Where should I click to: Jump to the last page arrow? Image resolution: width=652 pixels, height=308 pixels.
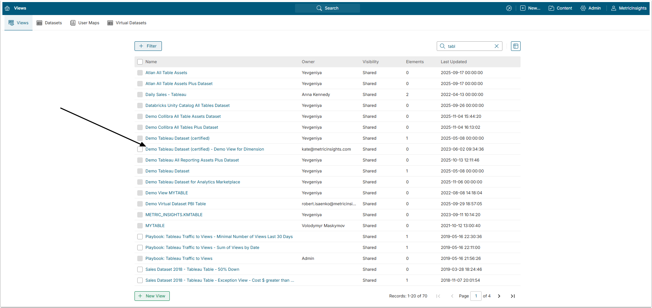[513, 296]
